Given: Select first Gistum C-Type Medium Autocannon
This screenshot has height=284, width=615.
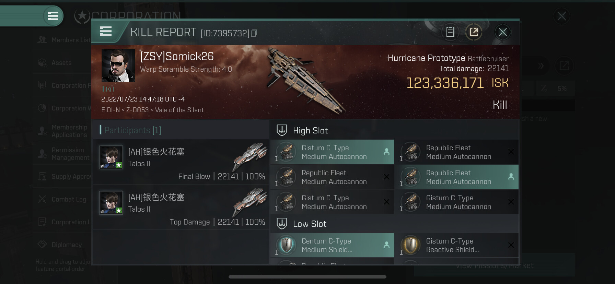Looking at the screenshot, I should click(332, 152).
